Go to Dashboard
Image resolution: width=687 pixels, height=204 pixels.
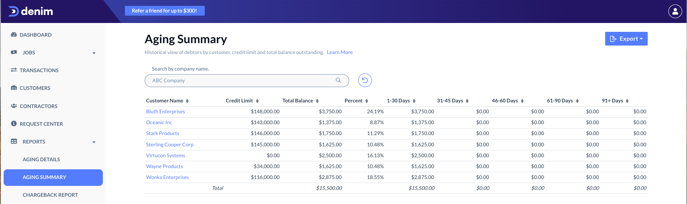(x=36, y=35)
